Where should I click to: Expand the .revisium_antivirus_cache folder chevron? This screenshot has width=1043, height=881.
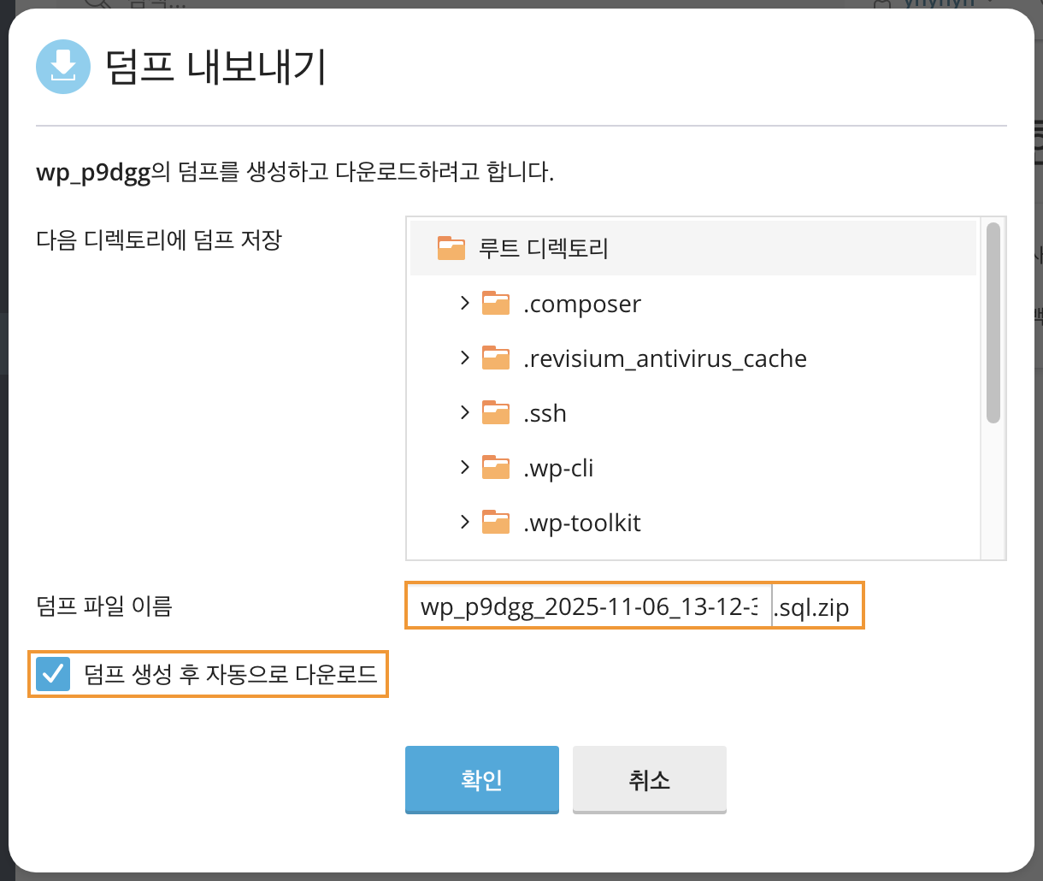[464, 358]
